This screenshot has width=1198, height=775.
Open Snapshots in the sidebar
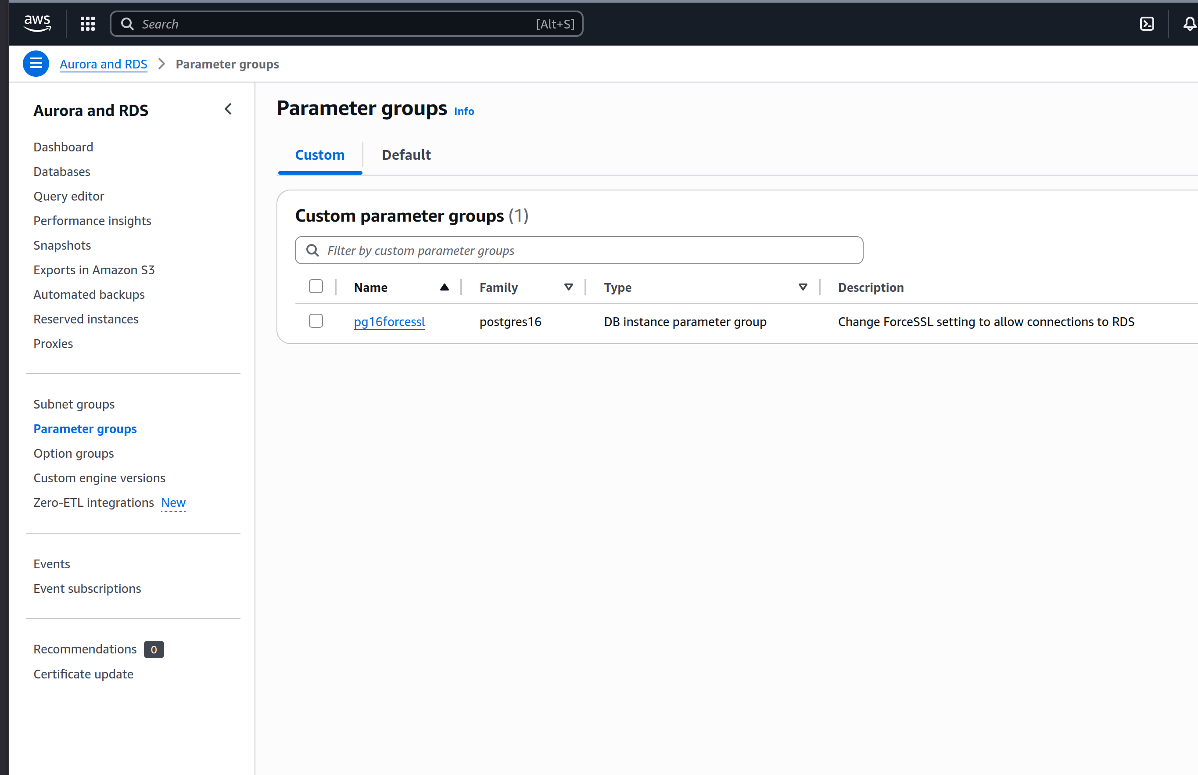pos(62,246)
